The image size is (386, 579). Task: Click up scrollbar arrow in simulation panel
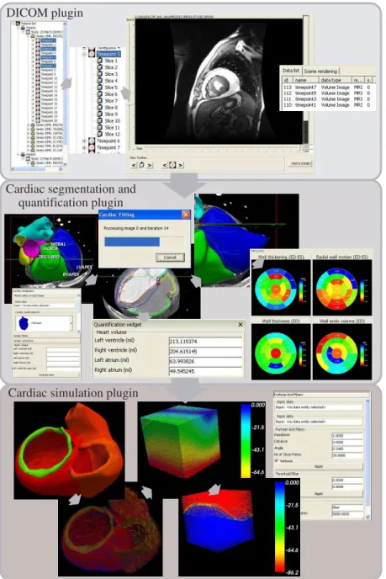coord(367,401)
